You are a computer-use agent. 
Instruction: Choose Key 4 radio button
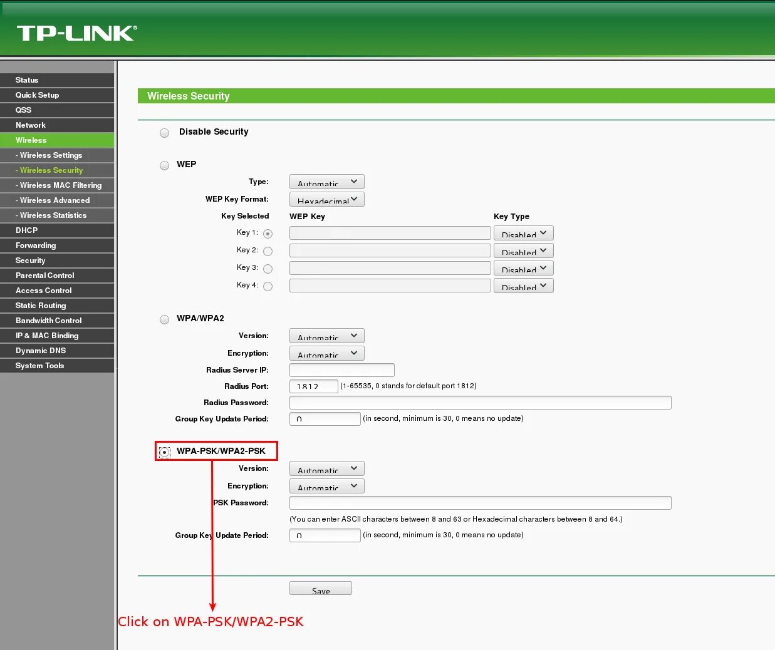[x=268, y=286]
